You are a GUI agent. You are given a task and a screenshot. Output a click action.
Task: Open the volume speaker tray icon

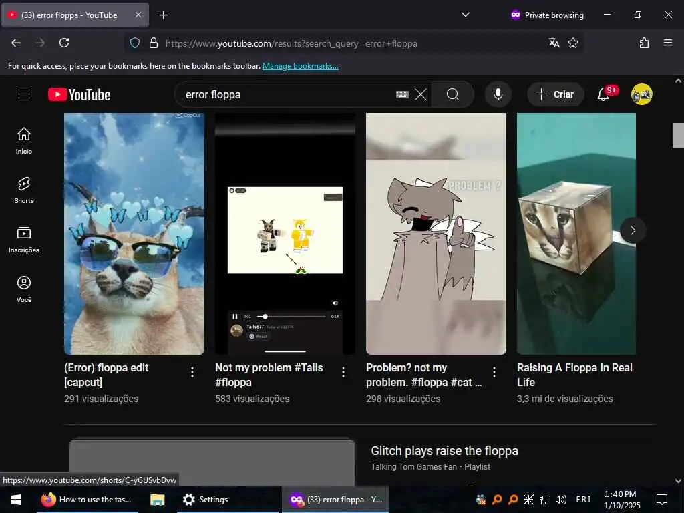tap(561, 500)
